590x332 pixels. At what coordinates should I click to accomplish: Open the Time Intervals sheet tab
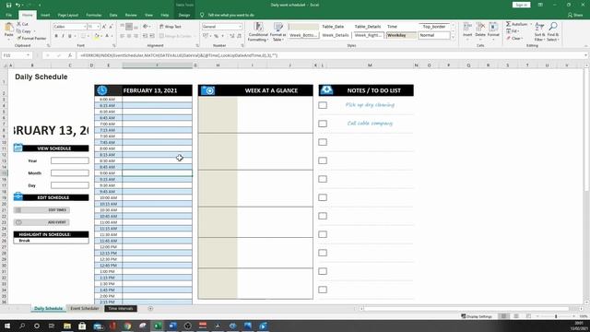point(121,309)
